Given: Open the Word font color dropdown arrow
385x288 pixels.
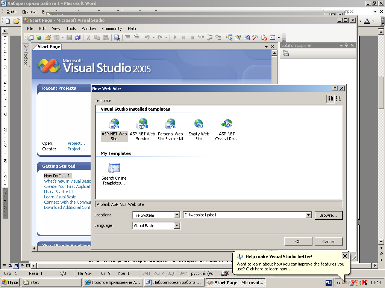Looking at the screenshot, I should click(x=373, y=21).
